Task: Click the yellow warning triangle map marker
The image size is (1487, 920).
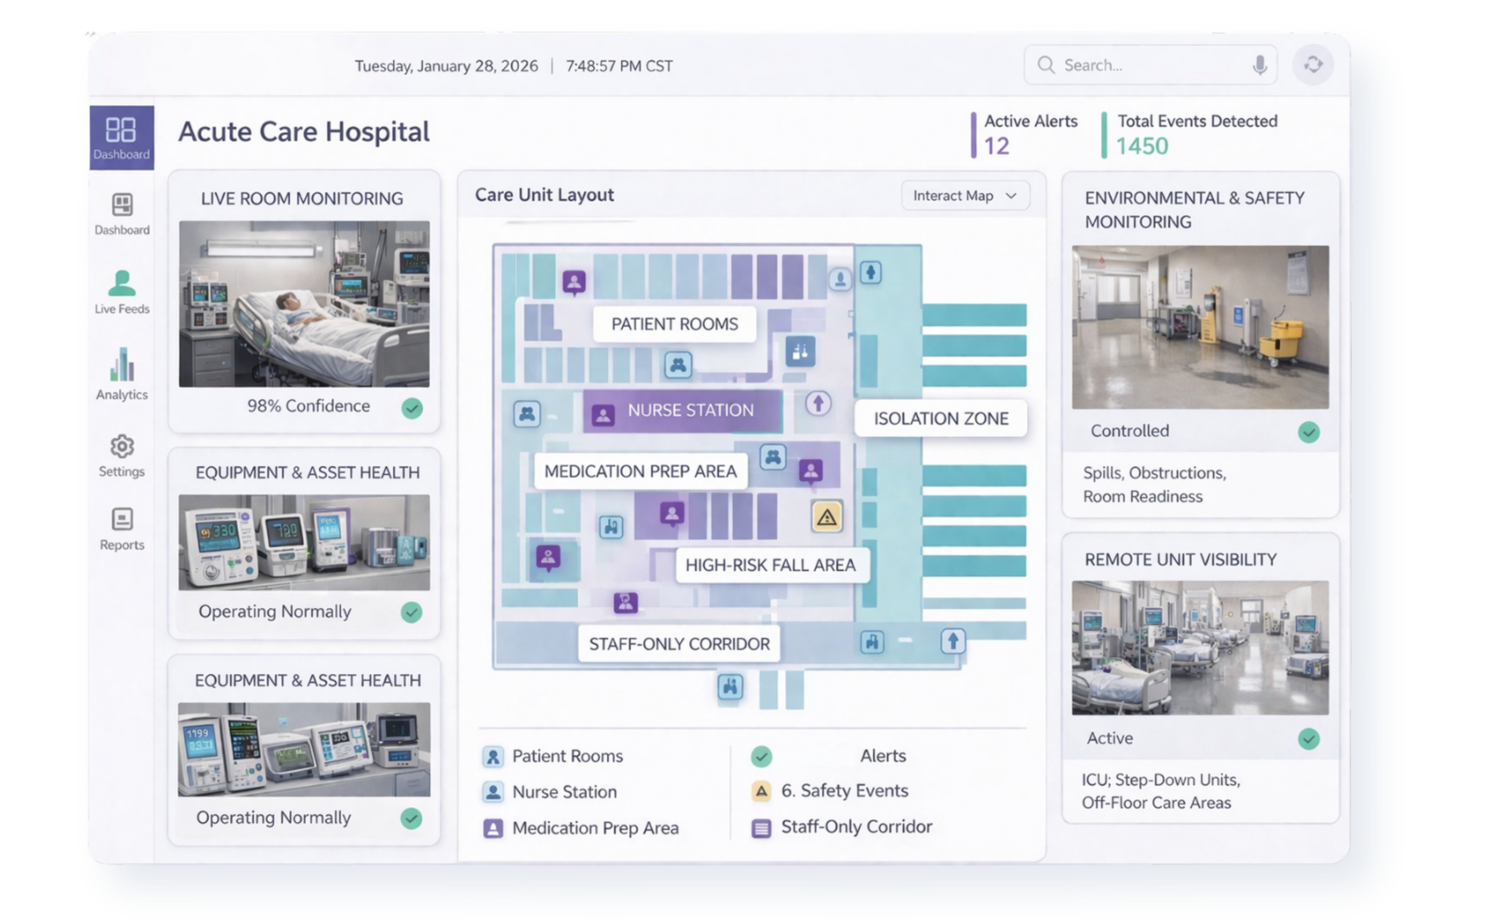Action: point(827,517)
